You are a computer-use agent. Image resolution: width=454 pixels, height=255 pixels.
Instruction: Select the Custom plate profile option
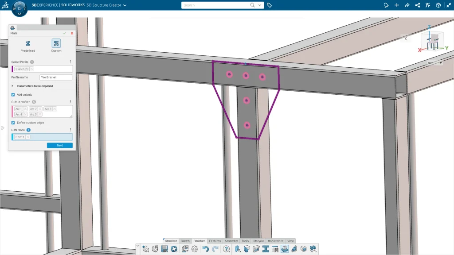tap(56, 44)
